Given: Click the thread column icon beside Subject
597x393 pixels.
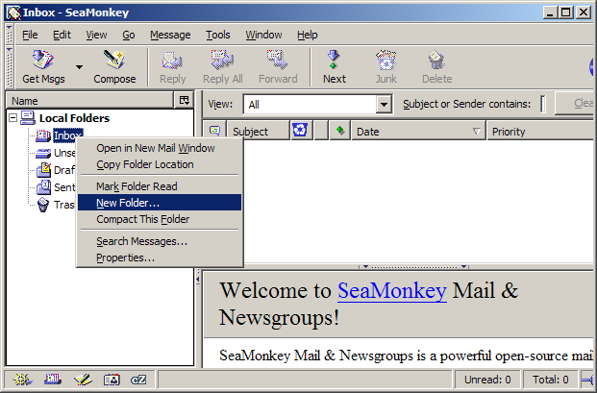Looking at the screenshot, I should [214, 132].
